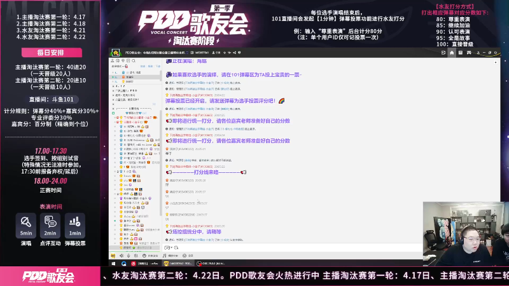Click the message '场控组统分中，请稍等'
This screenshot has width=509, height=286.
(x=197, y=232)
